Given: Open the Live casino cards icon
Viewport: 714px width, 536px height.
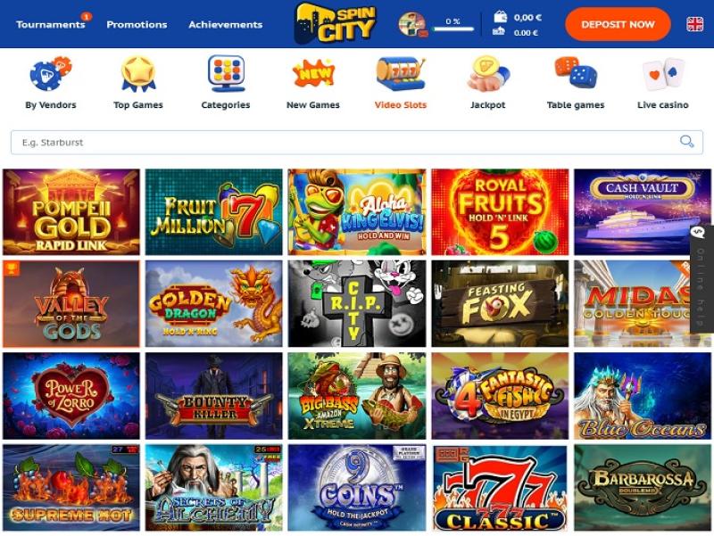Looking at the screenshot, I should (663, 74).
